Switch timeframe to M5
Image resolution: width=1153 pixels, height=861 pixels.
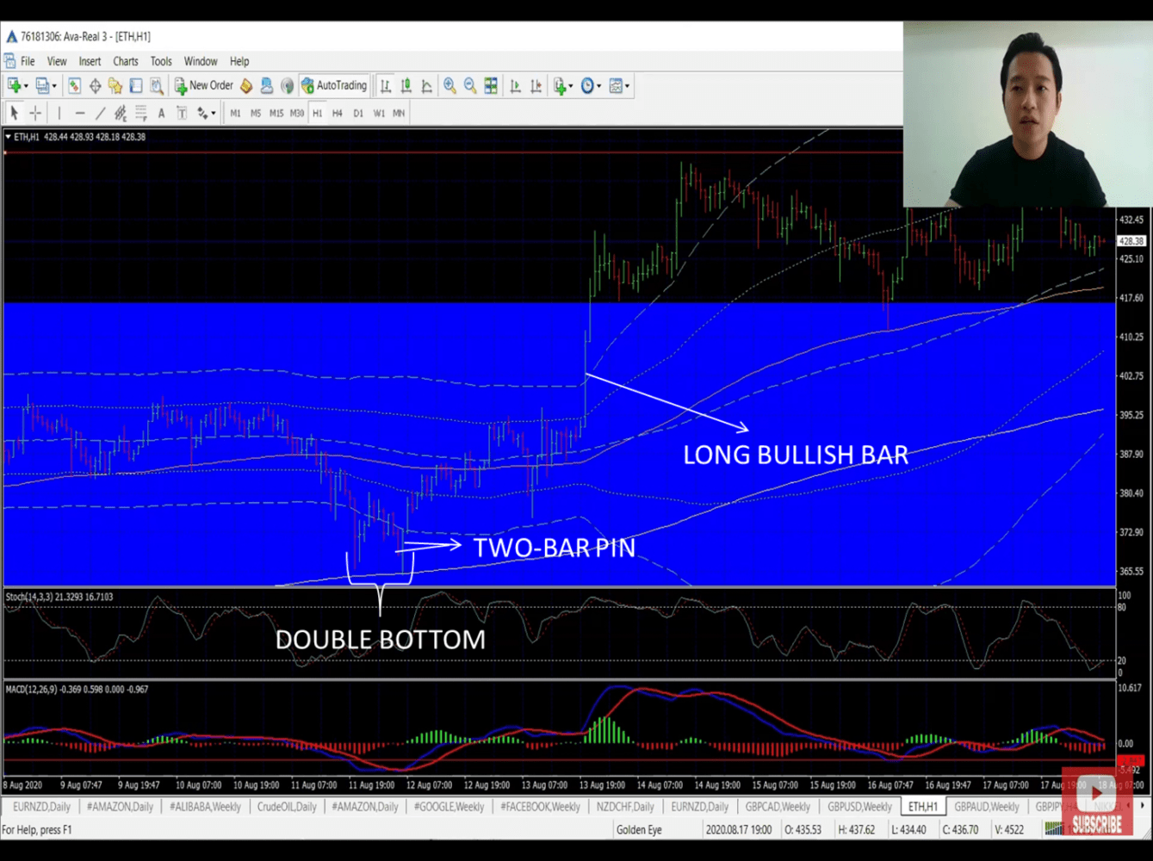pyautogui.click(x=256, y=113)
